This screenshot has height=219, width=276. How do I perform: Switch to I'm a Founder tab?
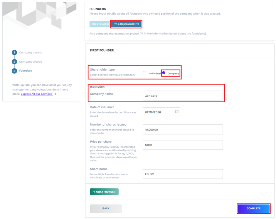[x=100, y=24]
